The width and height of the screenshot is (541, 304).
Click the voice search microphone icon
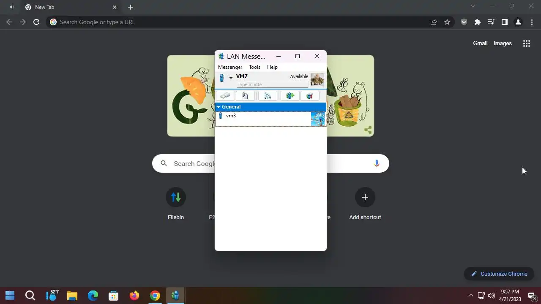coord(377,163)
